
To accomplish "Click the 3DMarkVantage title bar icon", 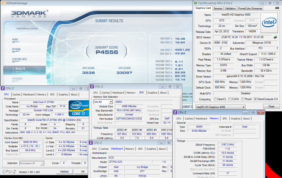I will (3, 3).
